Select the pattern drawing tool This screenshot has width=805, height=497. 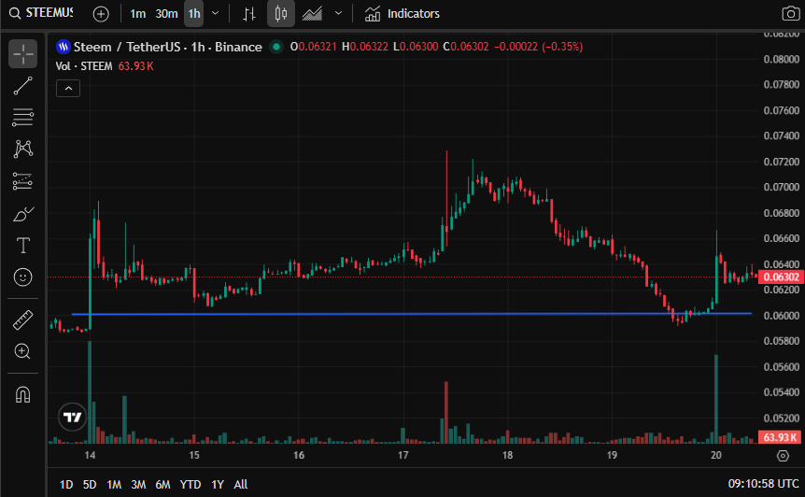pos(22,149)
